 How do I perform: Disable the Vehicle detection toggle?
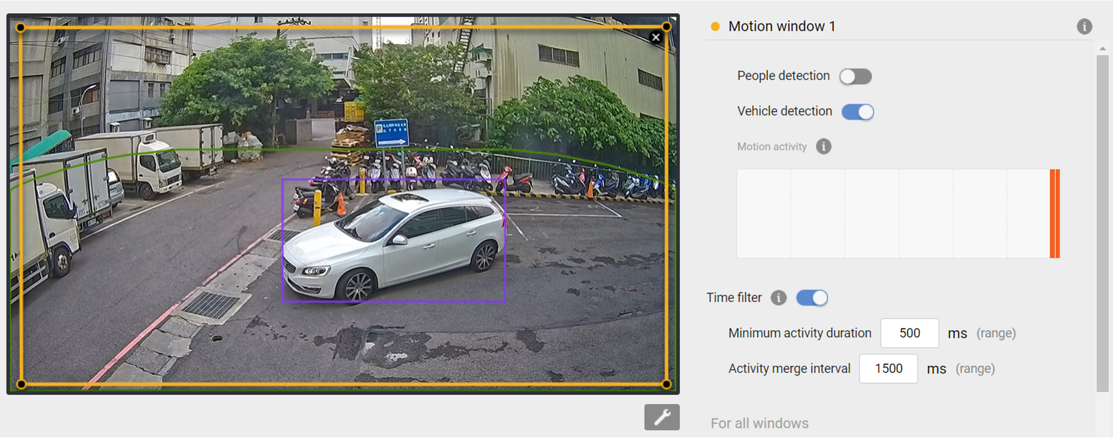click(x=857, y=112)
